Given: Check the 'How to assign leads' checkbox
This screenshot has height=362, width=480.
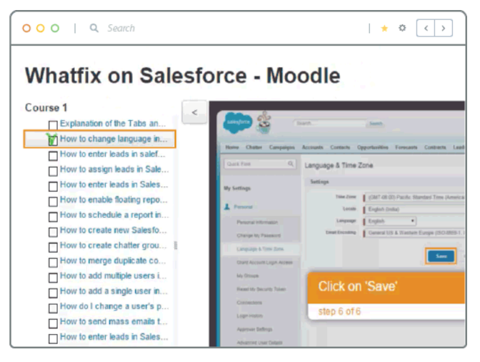Looking at the screenshot, I should click(53, 171).
